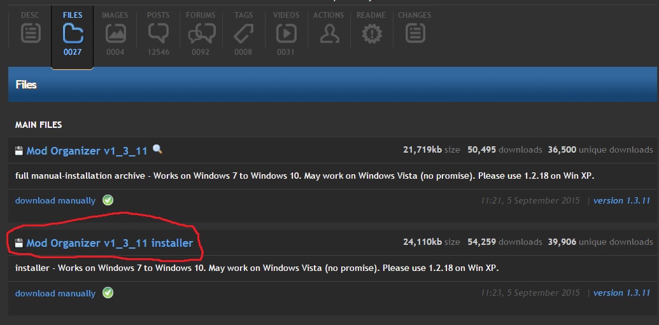659x325 pixels.
Task: Click the 54,259 downloads count
Action: coord(504,242)
